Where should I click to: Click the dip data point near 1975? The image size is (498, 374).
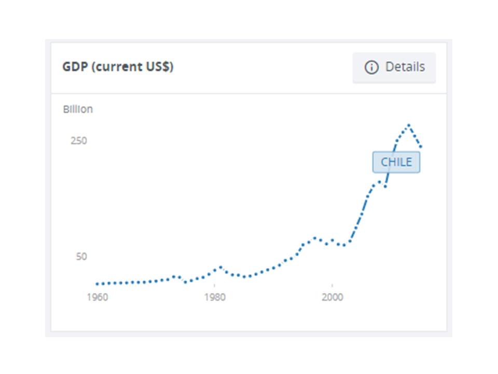tap(186, 282)
